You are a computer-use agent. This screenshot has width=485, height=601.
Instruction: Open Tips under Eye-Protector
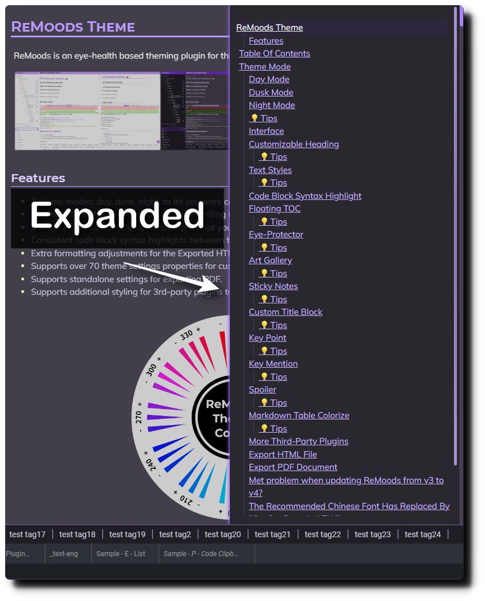pos(273,248)
